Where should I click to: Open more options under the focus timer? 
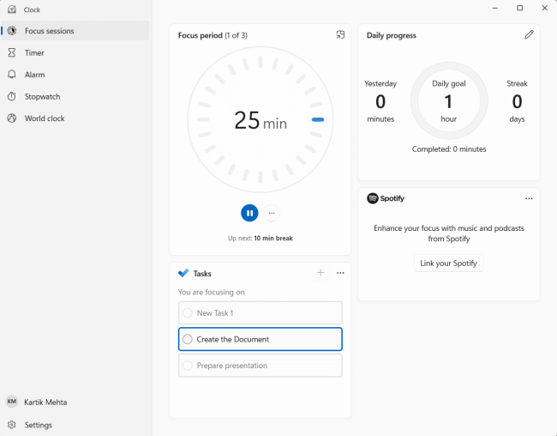point(272,213)
